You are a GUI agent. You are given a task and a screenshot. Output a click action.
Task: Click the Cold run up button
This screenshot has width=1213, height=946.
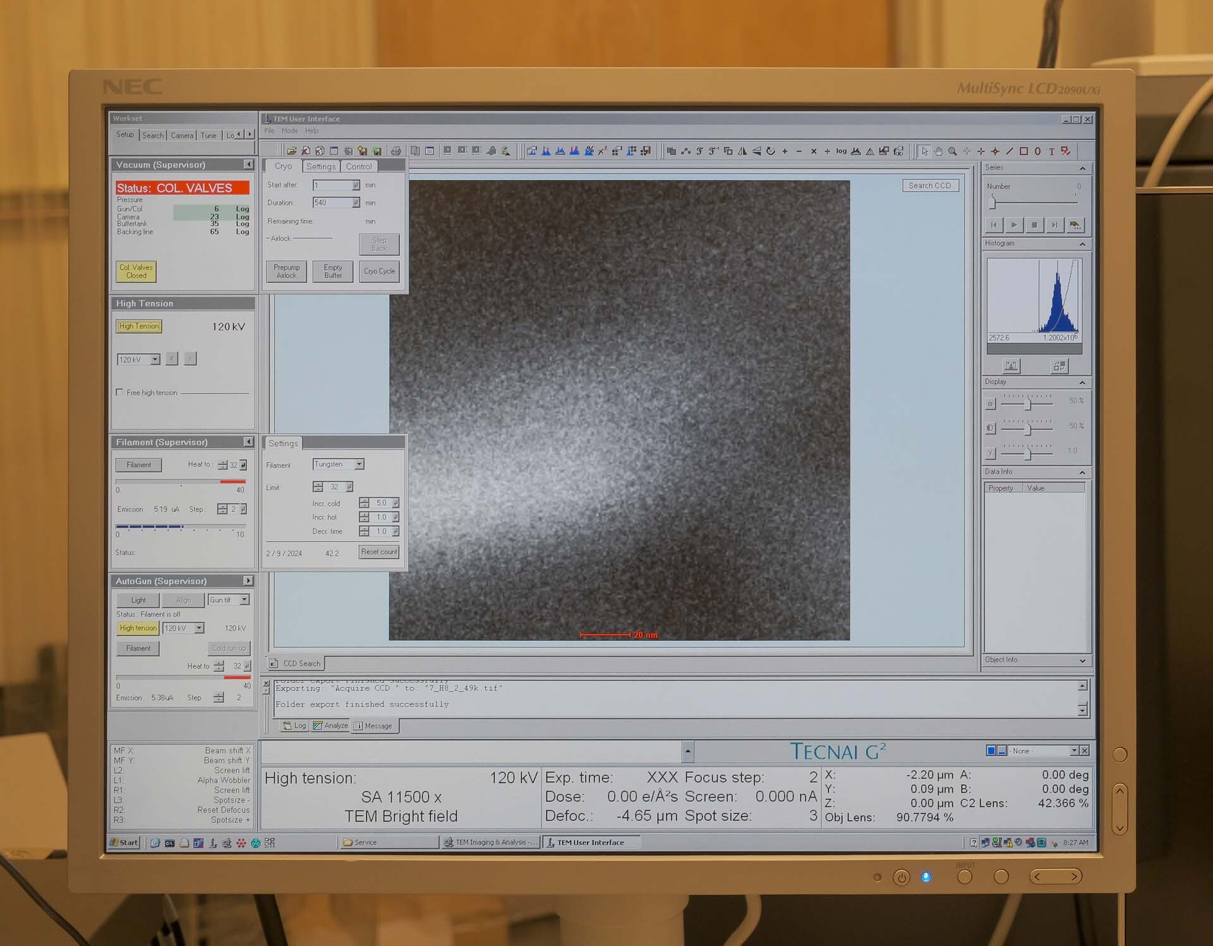(229, 649)
